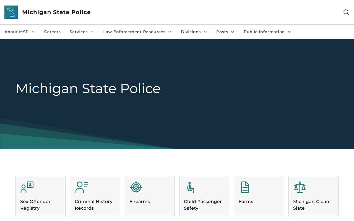
Task: Open the Law Enforcement Resources menu
Action: [x=134, y=32]
